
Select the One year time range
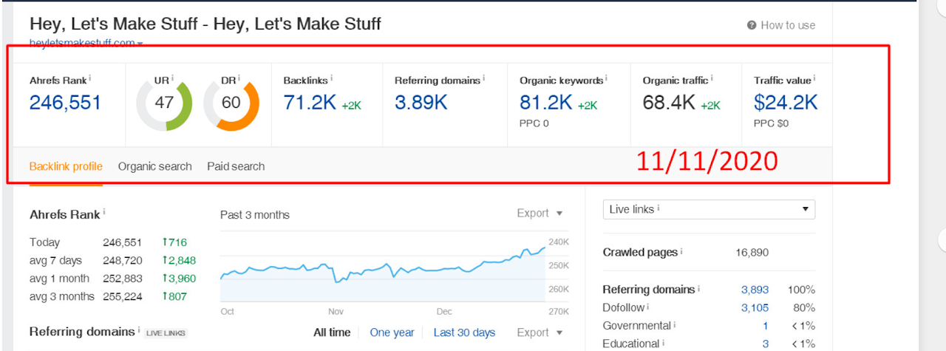pos(392,333)
